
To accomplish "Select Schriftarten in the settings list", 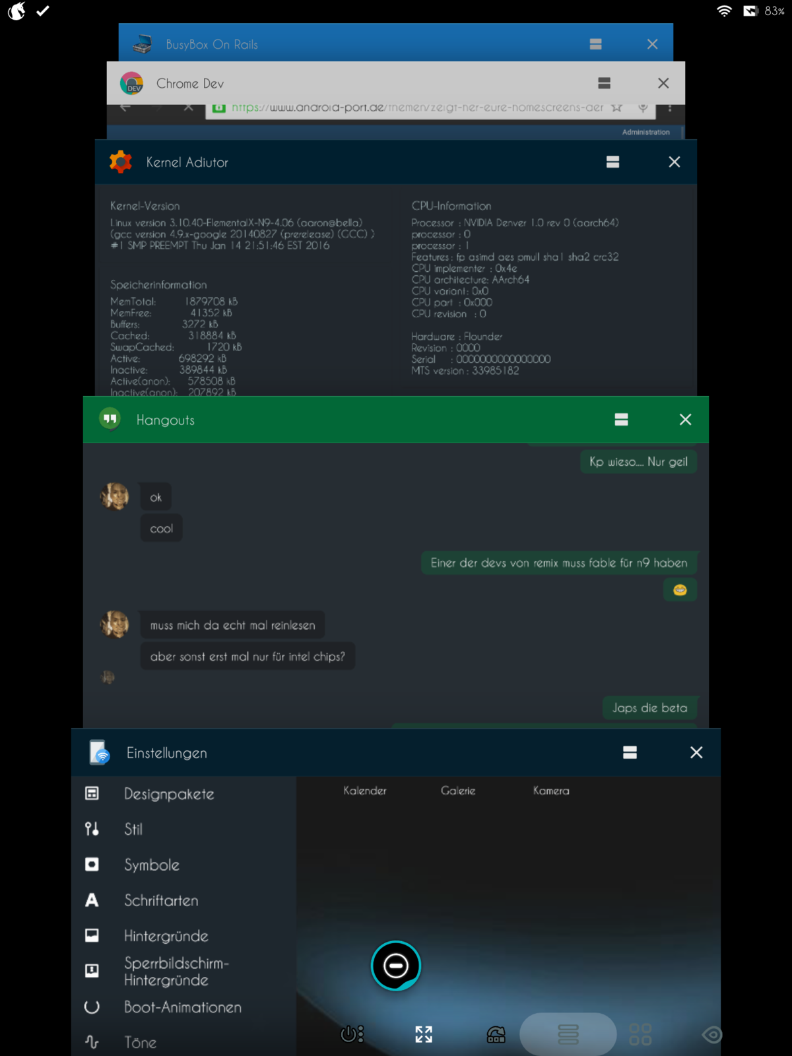I will coord(161,900).
